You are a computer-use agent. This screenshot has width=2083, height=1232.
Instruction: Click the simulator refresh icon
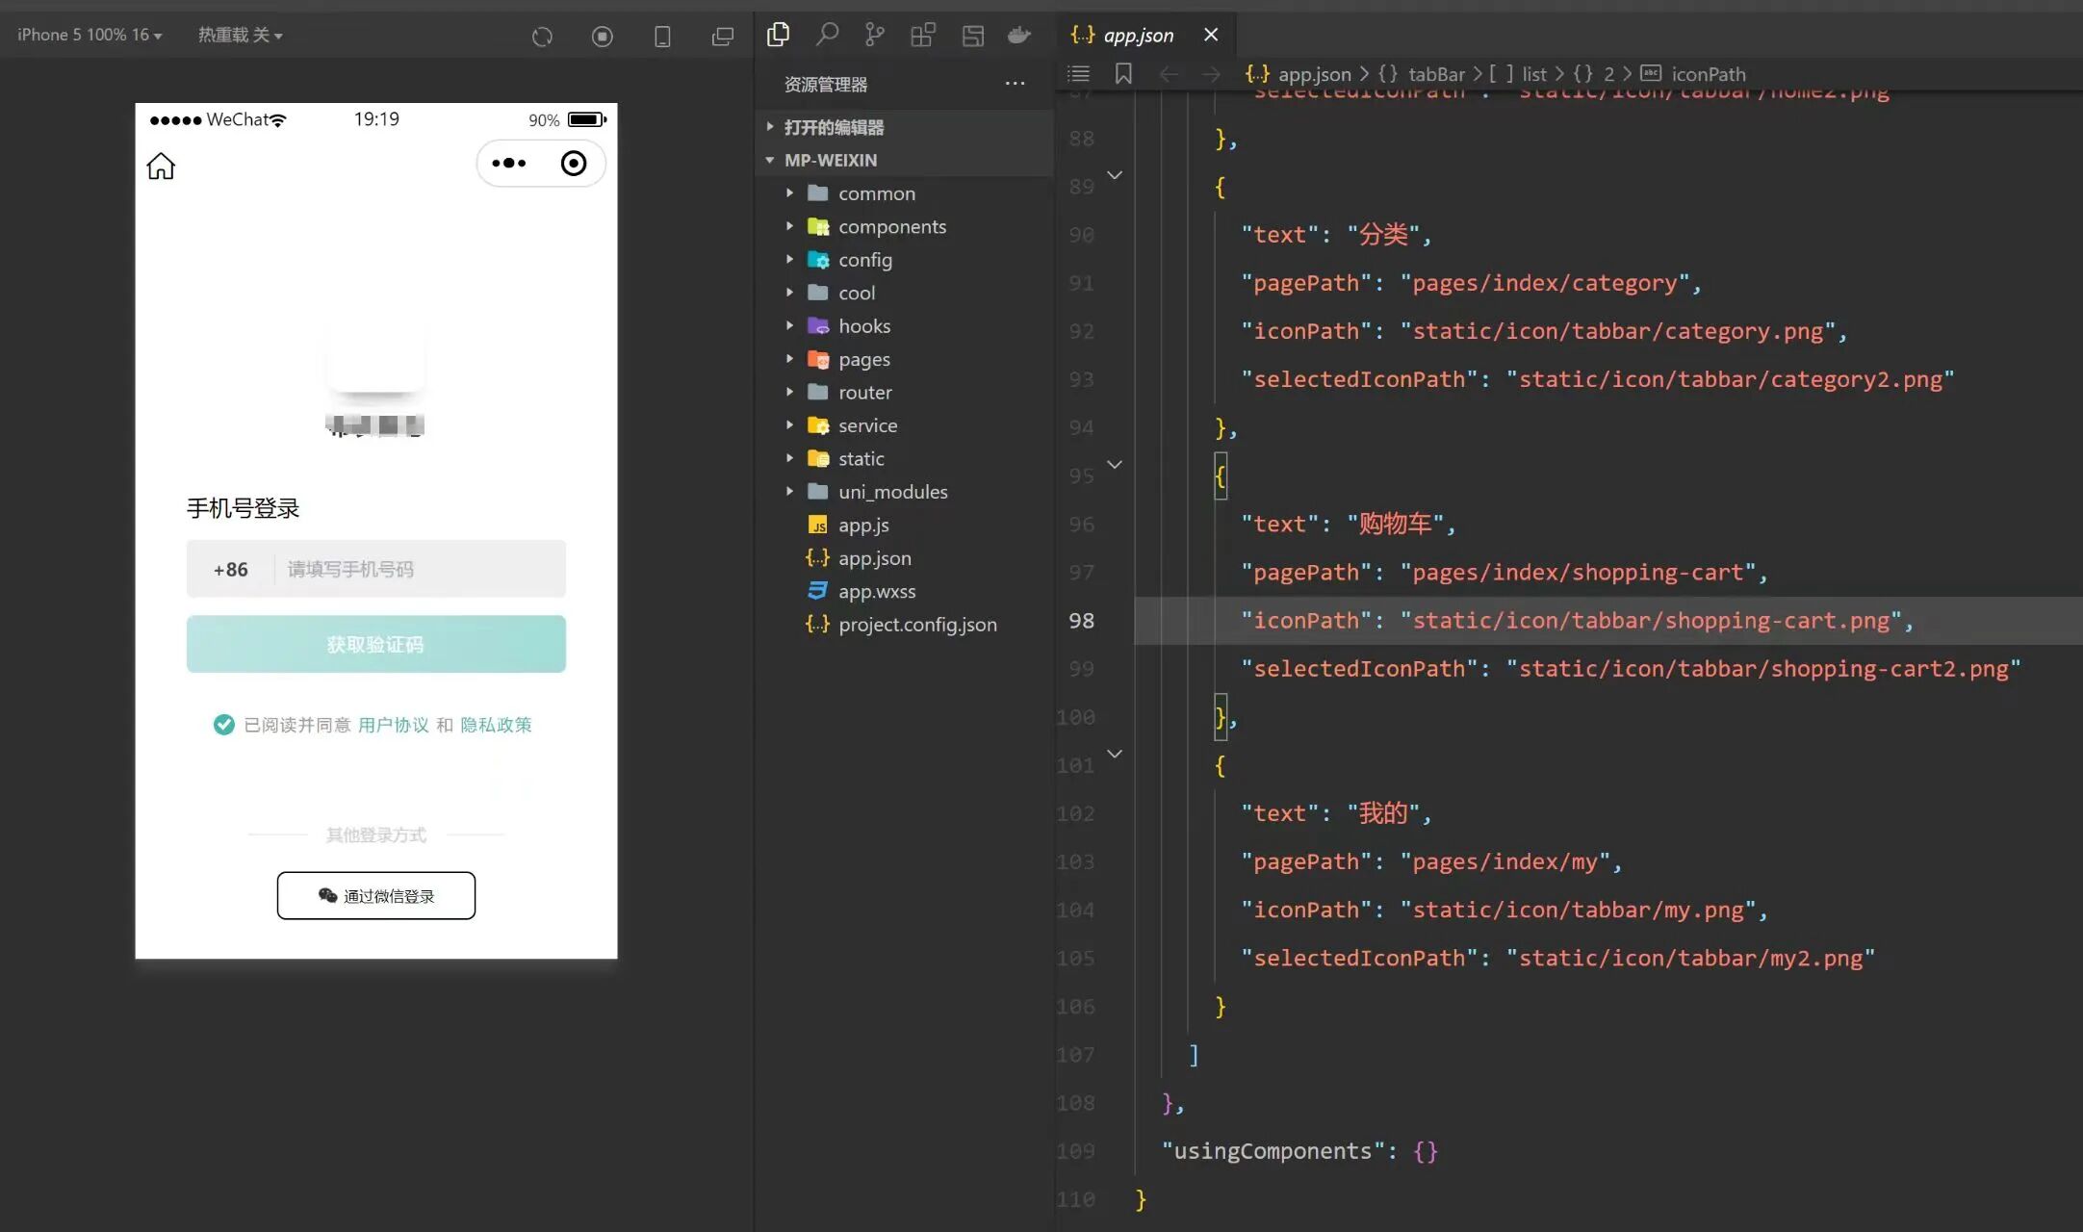click(x=542, y=37)
